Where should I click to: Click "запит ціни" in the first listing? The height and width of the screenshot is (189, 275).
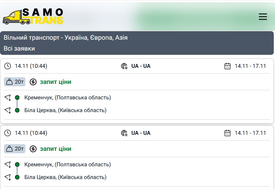[x=56, y=82]
